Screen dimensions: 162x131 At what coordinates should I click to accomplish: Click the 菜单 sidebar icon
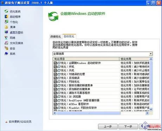tap(6, 27)
